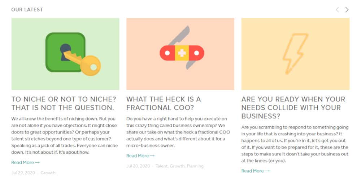Click the lightning bolt illustration
361x176 pixels.
(295, 54)
